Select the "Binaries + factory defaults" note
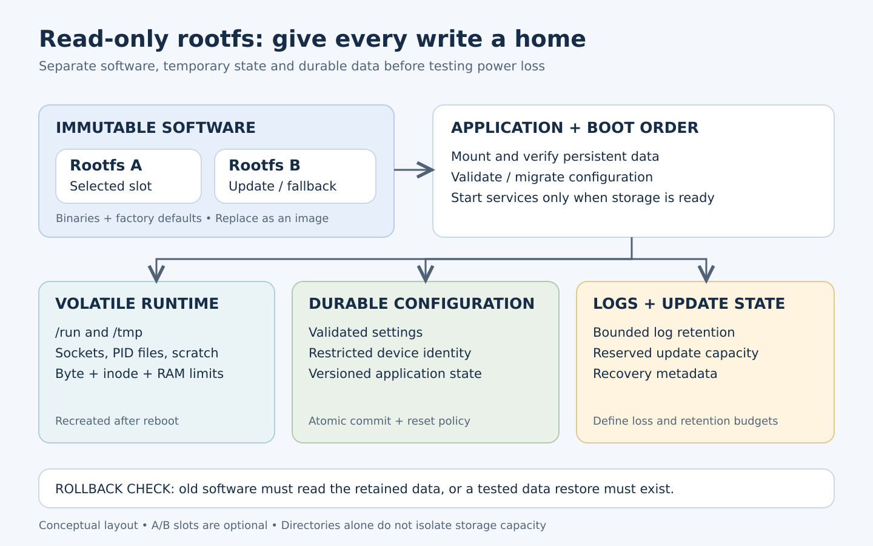The height and width of the screenshot is (546, 873). [x=192, y=218]
